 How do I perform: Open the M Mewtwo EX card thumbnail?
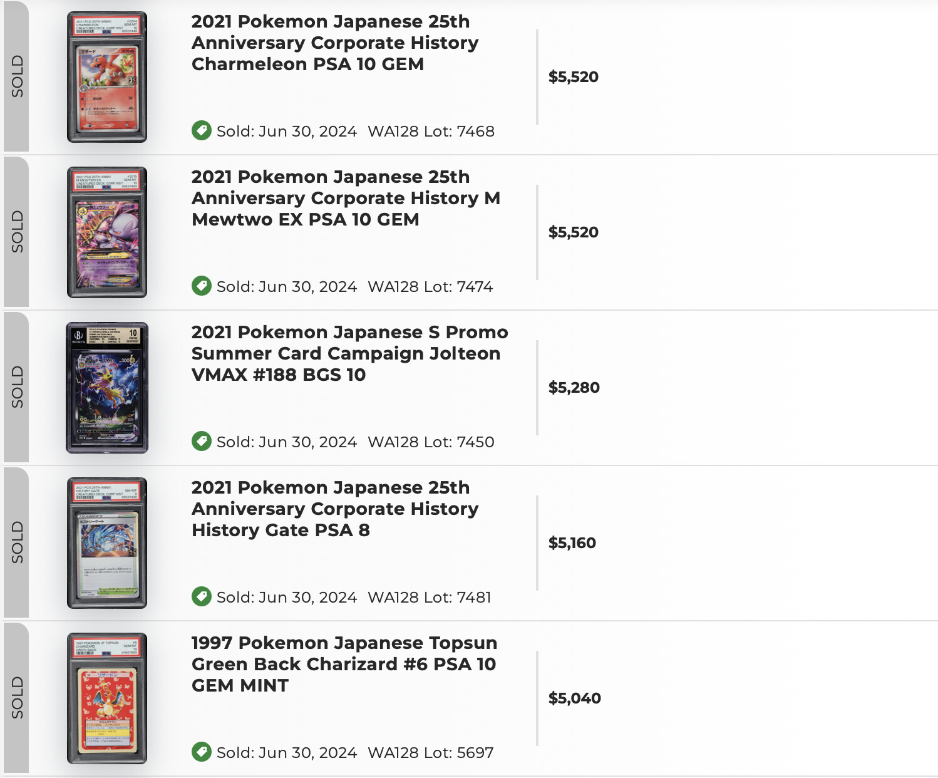coord(107,232)
